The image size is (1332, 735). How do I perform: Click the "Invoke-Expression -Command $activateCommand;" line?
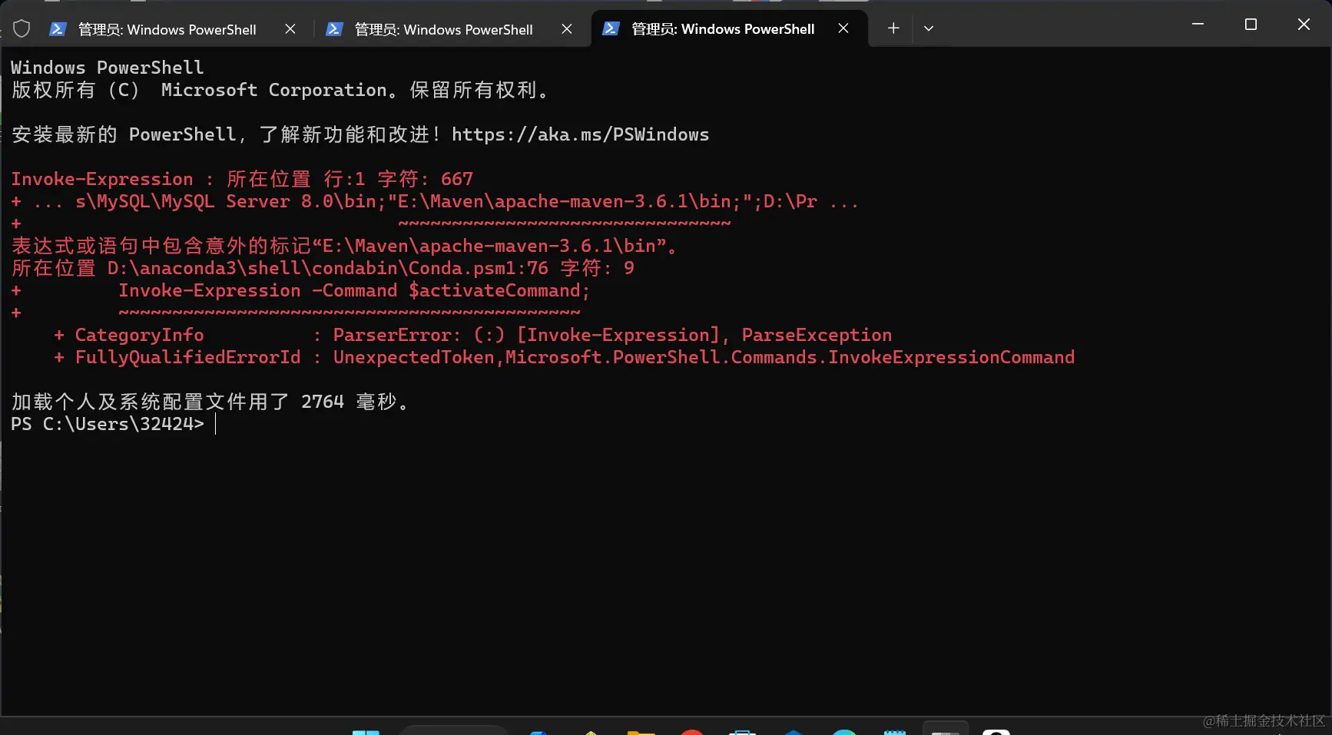point(353,290)
